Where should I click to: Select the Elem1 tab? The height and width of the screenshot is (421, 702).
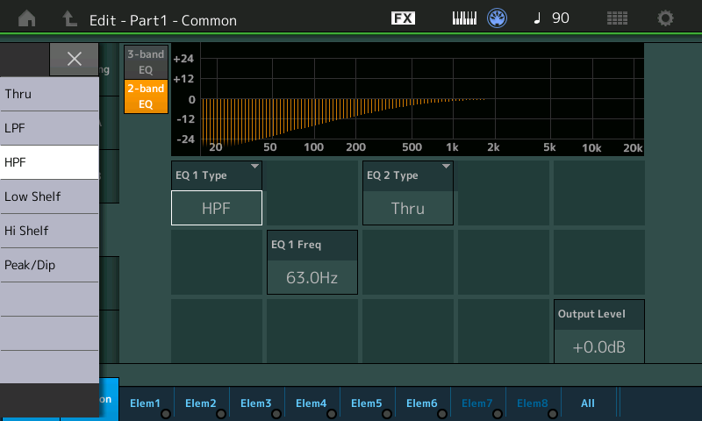pyautogui.click(x=147, y=403)
